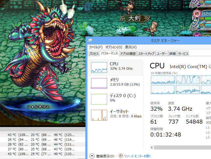Select the イーサネット sidebar item
Image resolution: width=211 pixels, height=159 pixels.
coord(115,115)
